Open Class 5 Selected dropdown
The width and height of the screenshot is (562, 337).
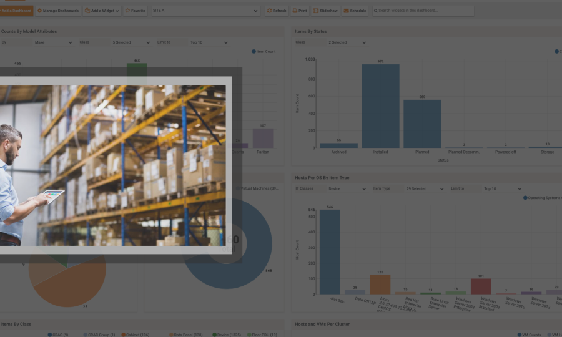(x=131, y=42)
